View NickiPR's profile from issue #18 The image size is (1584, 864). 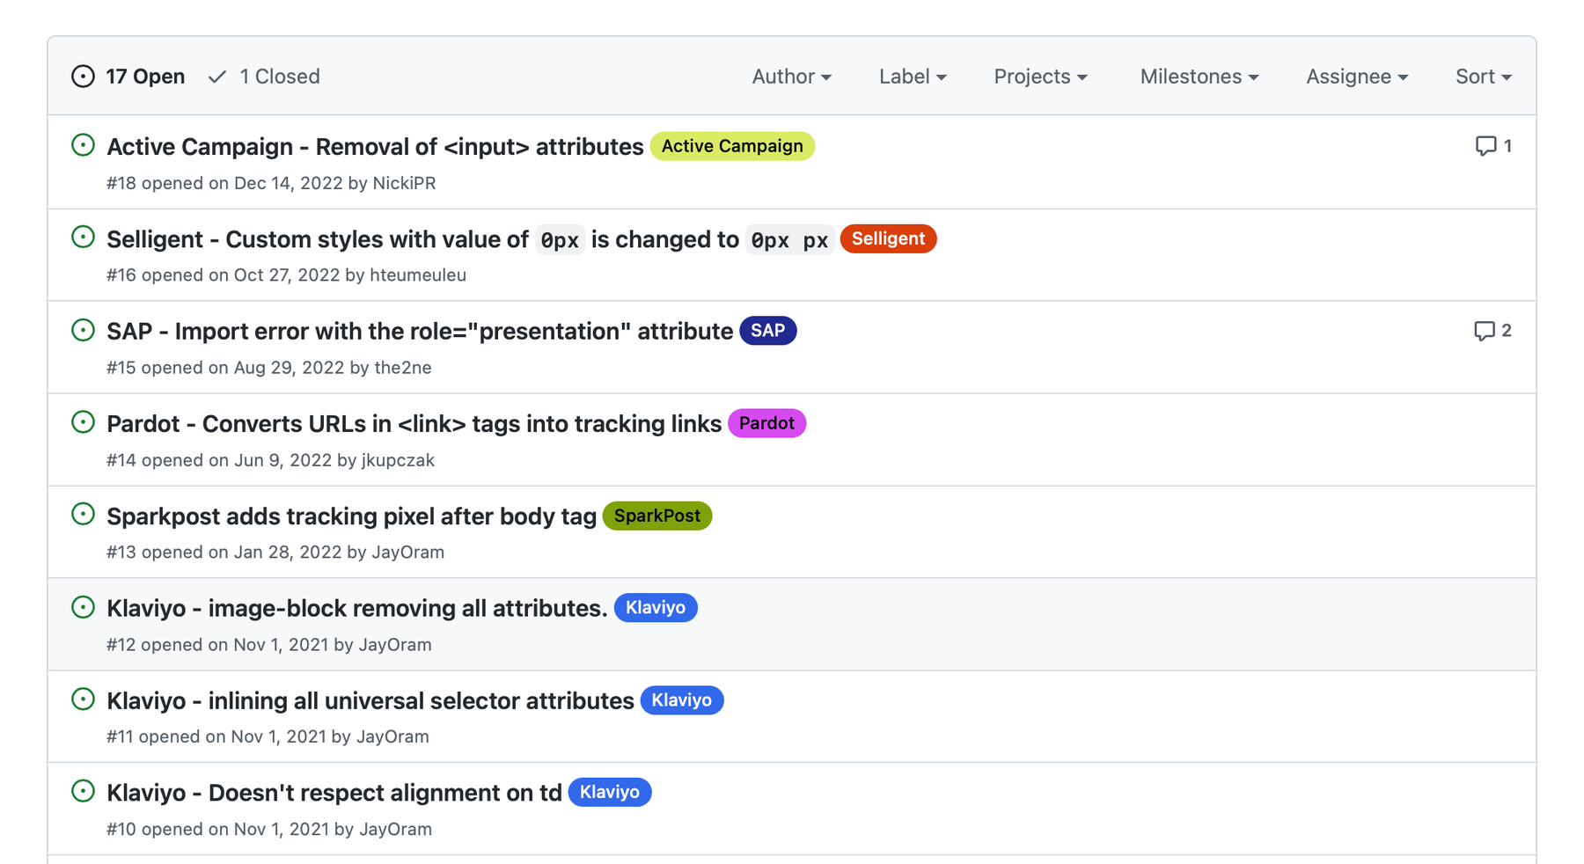pos(404,183)
